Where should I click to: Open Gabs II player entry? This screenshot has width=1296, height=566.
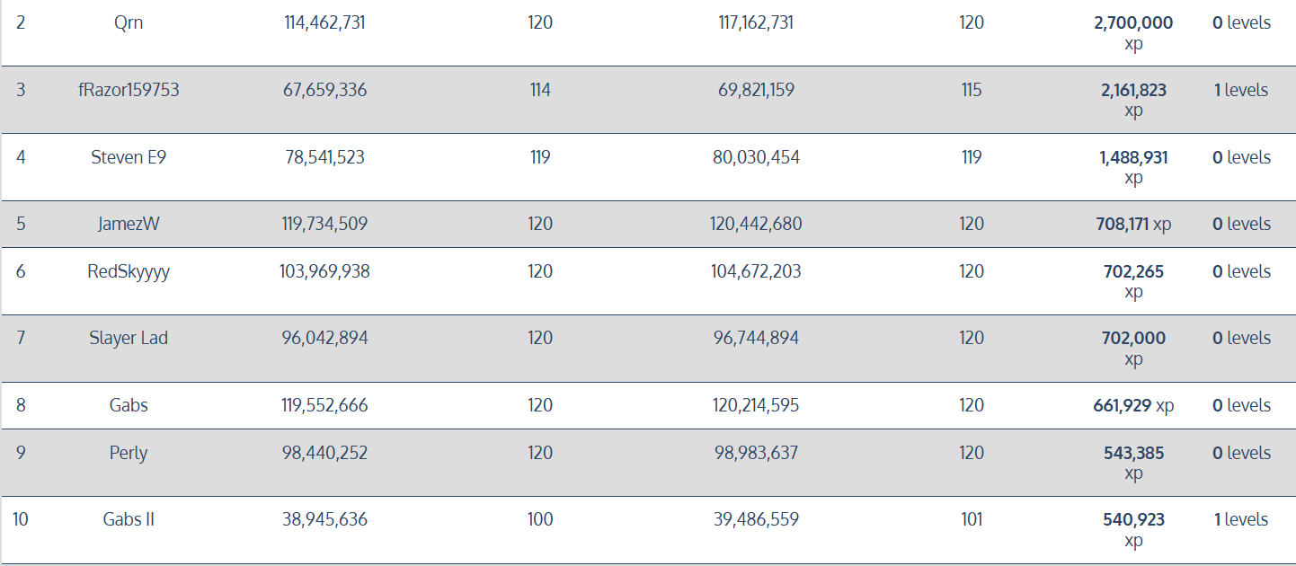129,519
